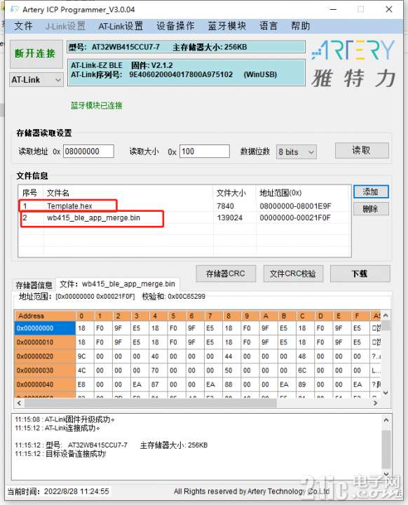This screenshot has width=408, height=505.
Task: Select address row 0x00000030
Action: (x=45, y=370)
